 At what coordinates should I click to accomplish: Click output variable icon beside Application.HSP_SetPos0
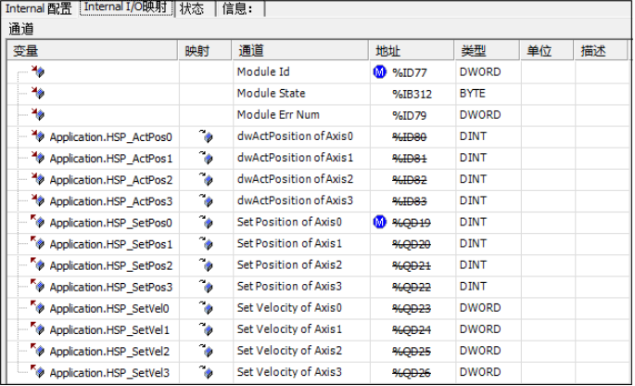[x=38, y=222]
